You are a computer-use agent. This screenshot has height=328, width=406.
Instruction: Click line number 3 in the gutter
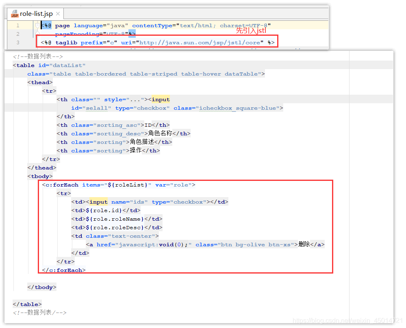pos(18,42)
